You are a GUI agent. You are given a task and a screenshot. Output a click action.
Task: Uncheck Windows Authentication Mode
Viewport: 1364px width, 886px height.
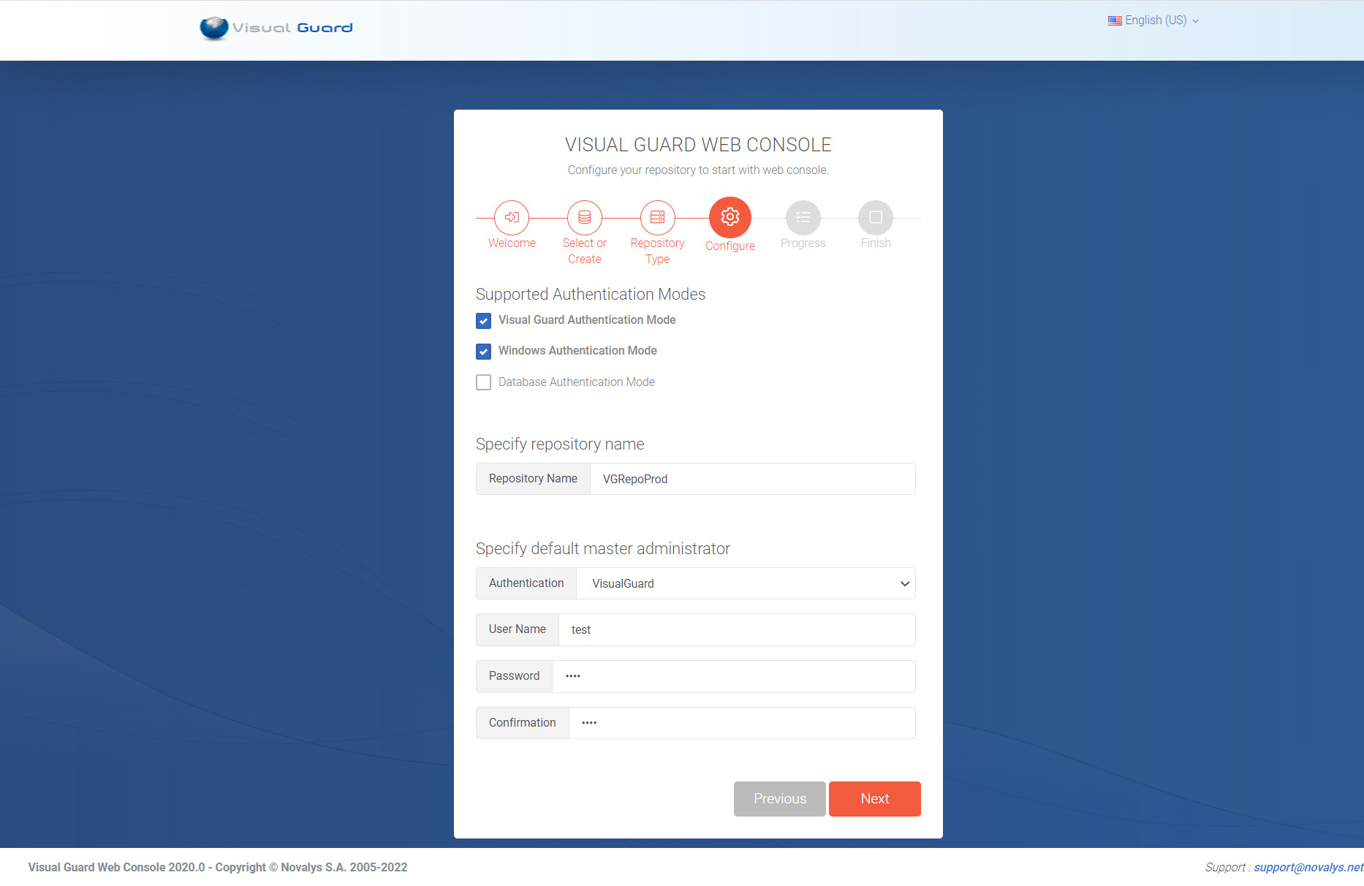483,351
